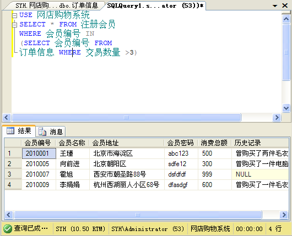Click the NULL history cell

point(261,174)
